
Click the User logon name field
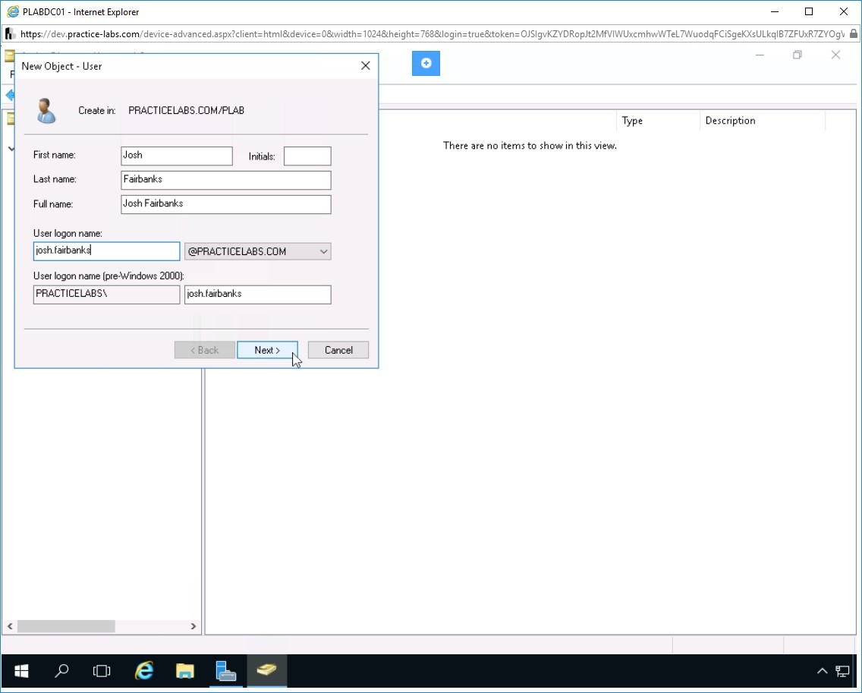(x=107, y=251)
